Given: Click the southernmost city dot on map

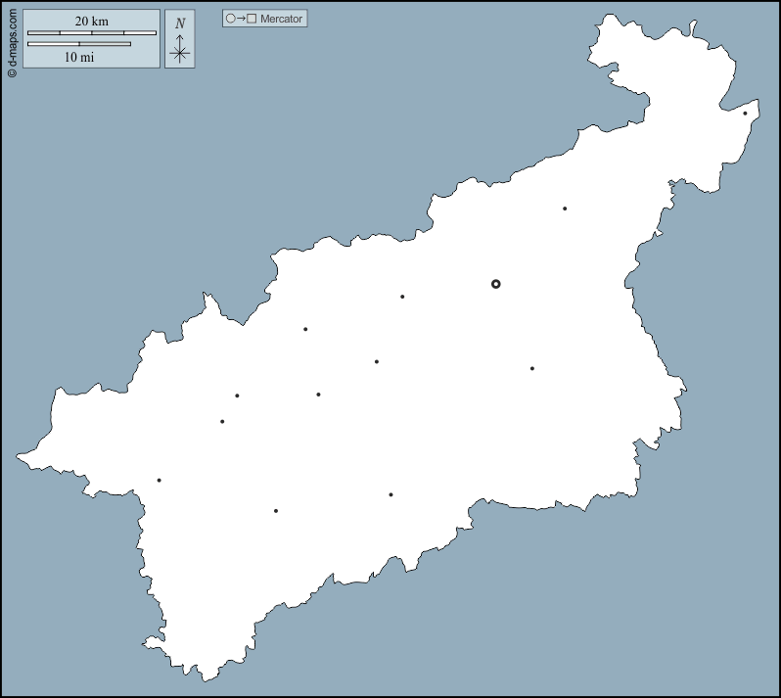Looking at the screenshot, I should pyautogui.click(x=276, y=511).
